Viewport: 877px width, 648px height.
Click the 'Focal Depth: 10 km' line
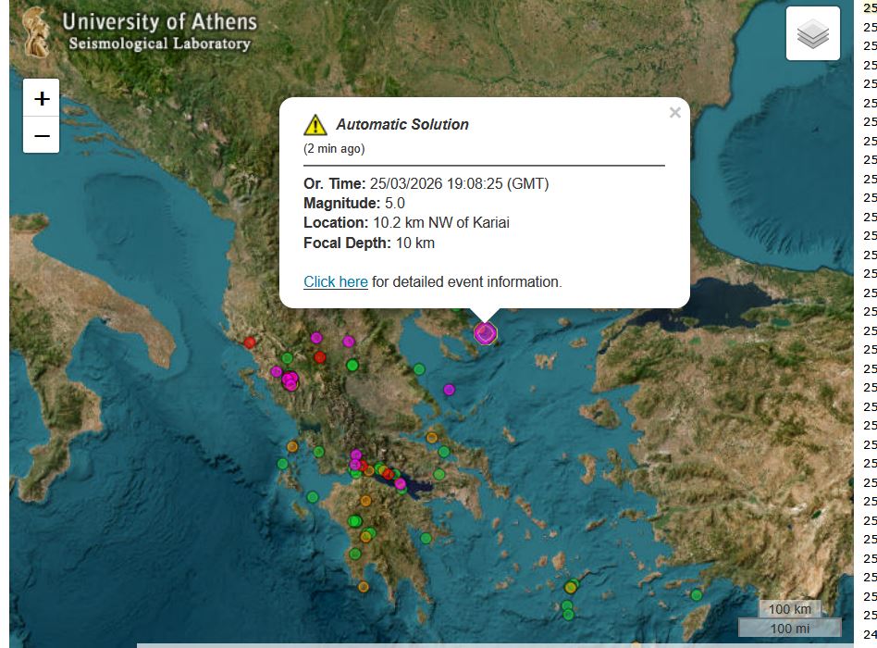369,243
